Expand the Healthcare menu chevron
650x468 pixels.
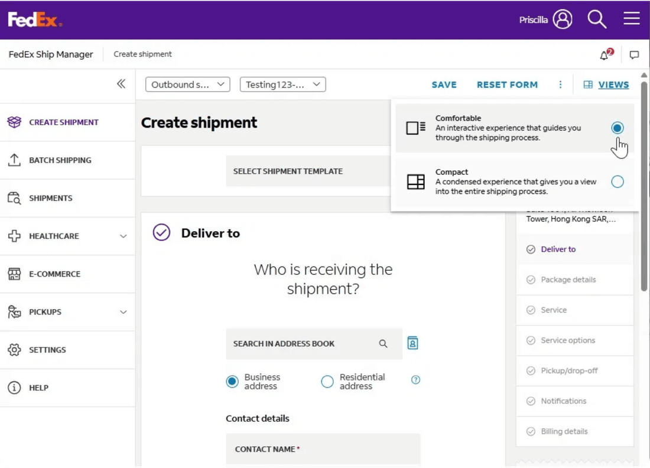click(x=123, y=236)
